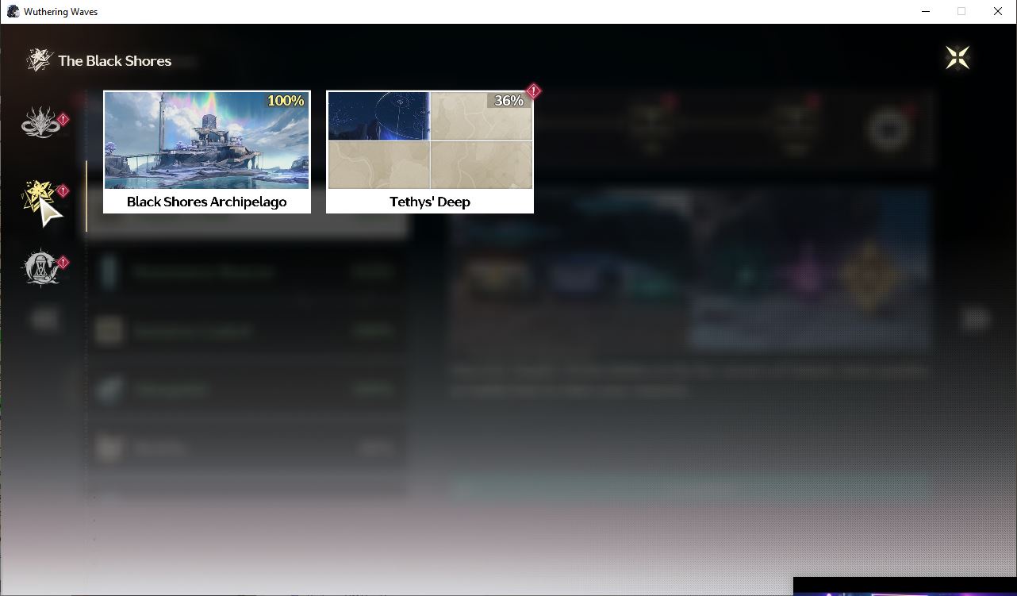Screen dimensions: 1017x596
Task: Click the blurred arrow at right edge
Action: point(976,319)
